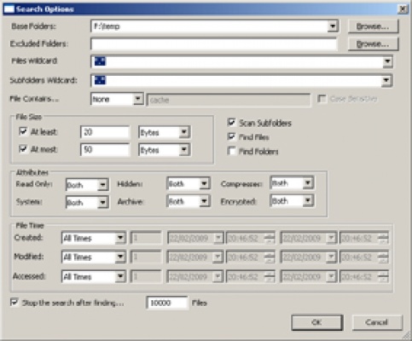
Task: Expand the Files Wildcard dropdown
Action: pos(387,61)
